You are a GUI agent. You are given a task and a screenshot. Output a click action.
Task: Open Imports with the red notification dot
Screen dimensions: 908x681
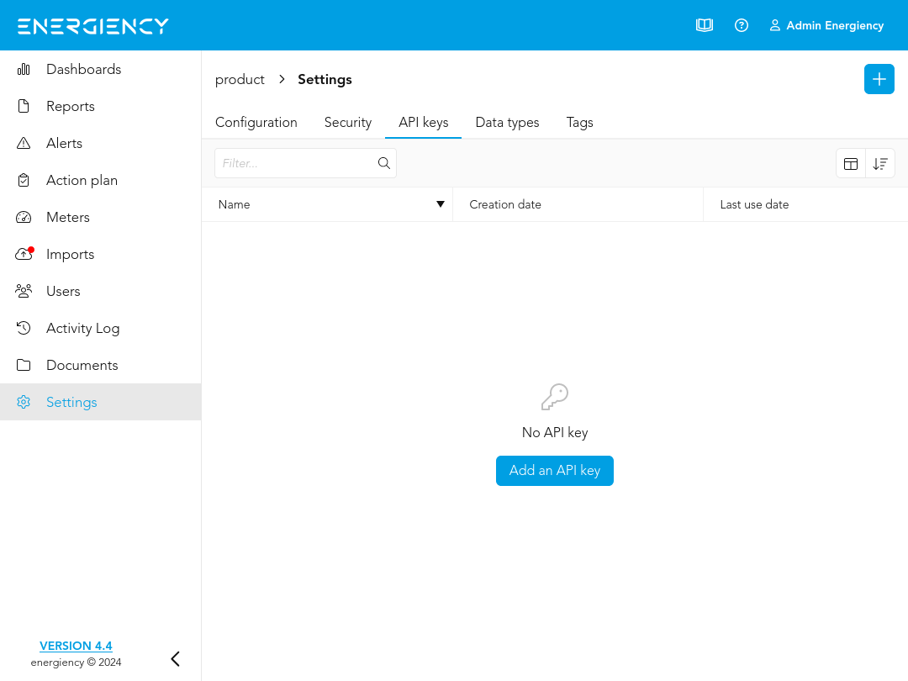70,254
